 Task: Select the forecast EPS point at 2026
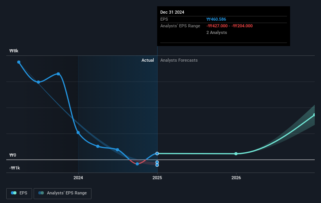236,153
